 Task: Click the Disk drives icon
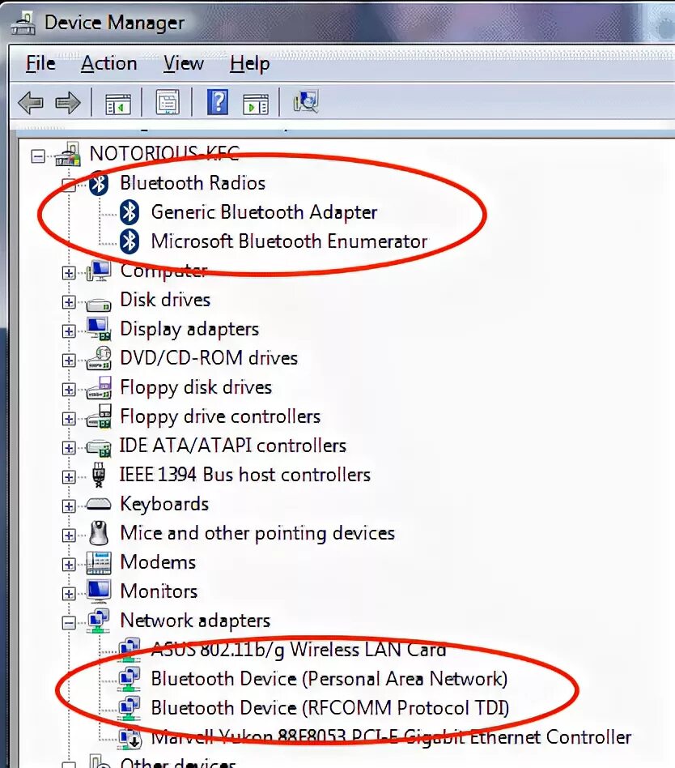[x=99, y=304]
